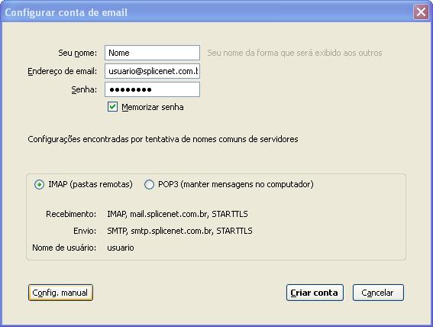Choose the POP3 radio button option
The image size is (433, 327).
(149, 184)
